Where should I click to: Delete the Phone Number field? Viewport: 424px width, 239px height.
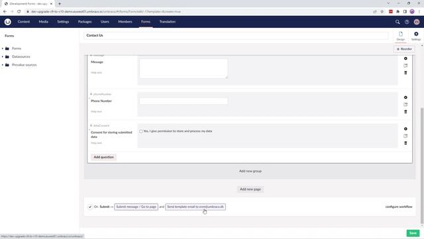click(405, 112)
